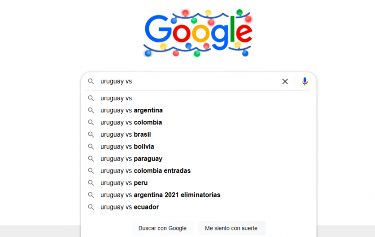Click the 'Me siento con suerte' button
Image resolution: width=375 pixels, height=237 pixels.
tap(231, 228)
